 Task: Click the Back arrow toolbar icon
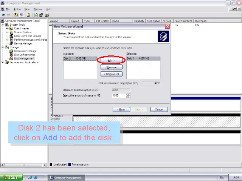pyautogui.click(x=3, y=15)
